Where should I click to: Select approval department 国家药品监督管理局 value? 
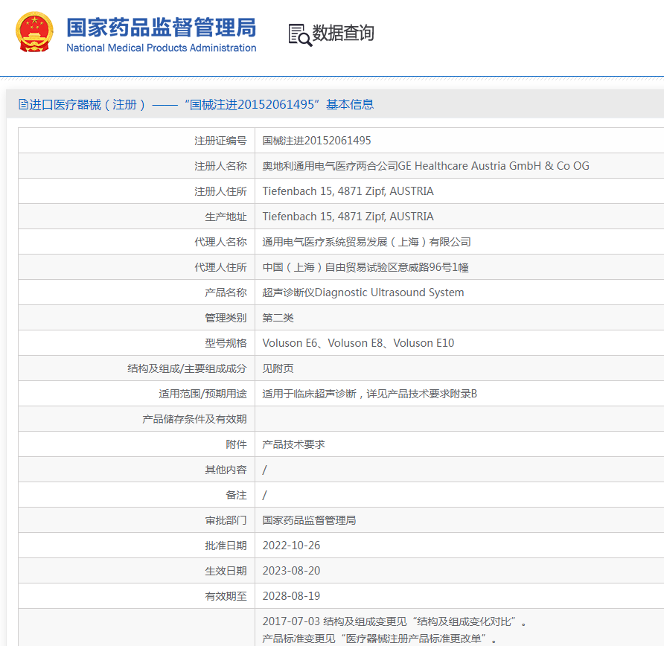pos(309,520)
